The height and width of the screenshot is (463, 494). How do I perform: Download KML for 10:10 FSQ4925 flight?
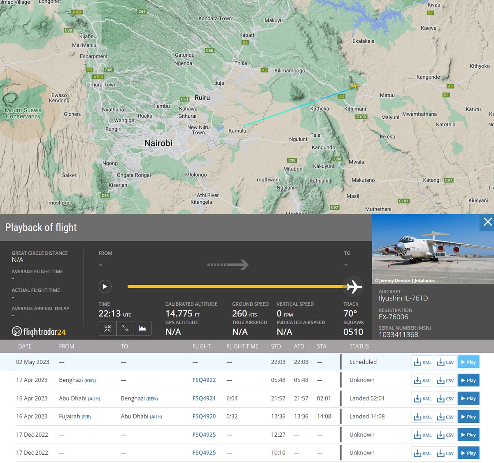[423, 453]
